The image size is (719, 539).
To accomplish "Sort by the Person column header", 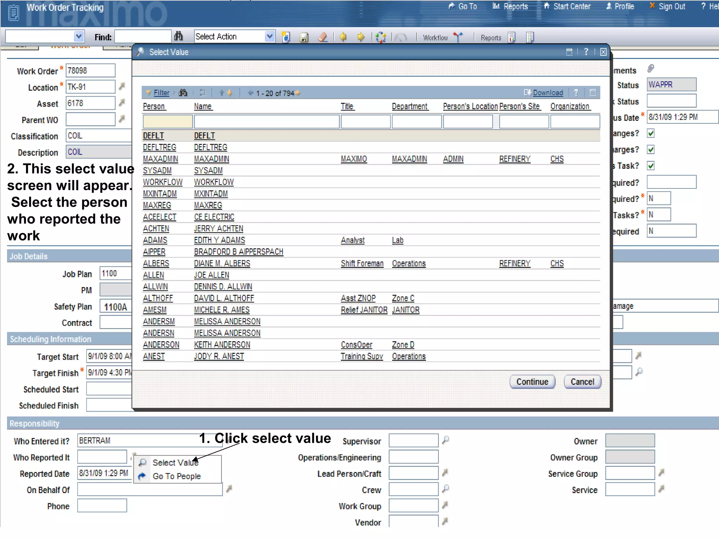I will 154,106.
